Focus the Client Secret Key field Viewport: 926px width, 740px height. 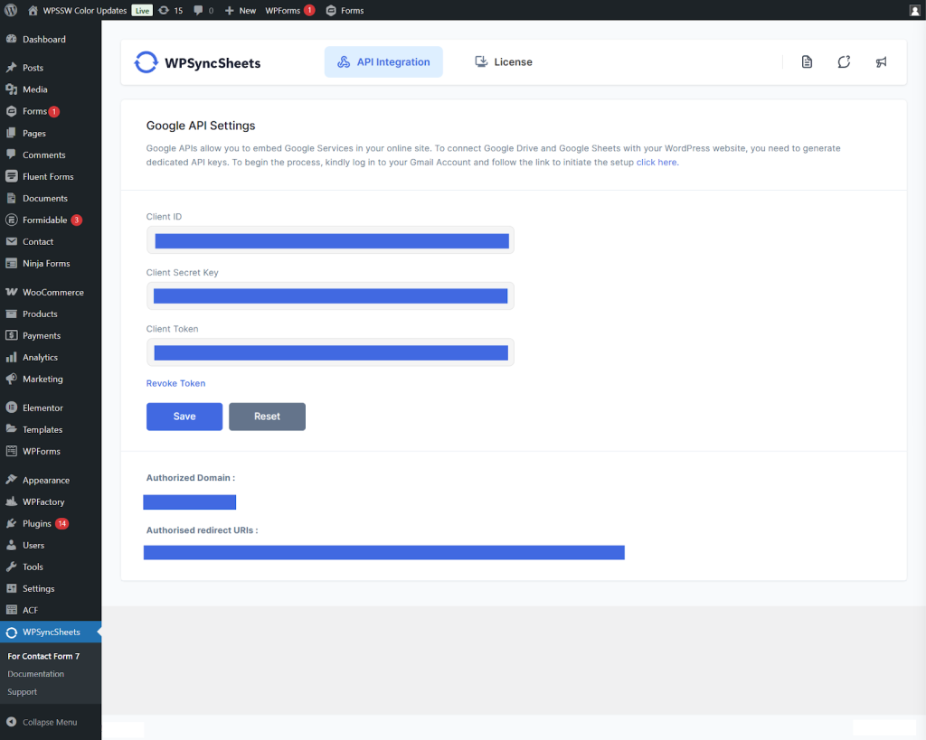330,296
